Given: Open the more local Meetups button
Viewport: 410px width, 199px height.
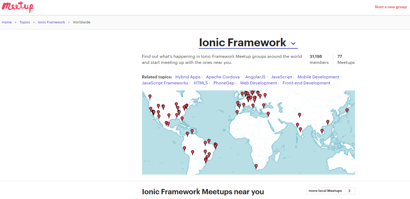Looking at the screenshot, I should click(325, 191).
